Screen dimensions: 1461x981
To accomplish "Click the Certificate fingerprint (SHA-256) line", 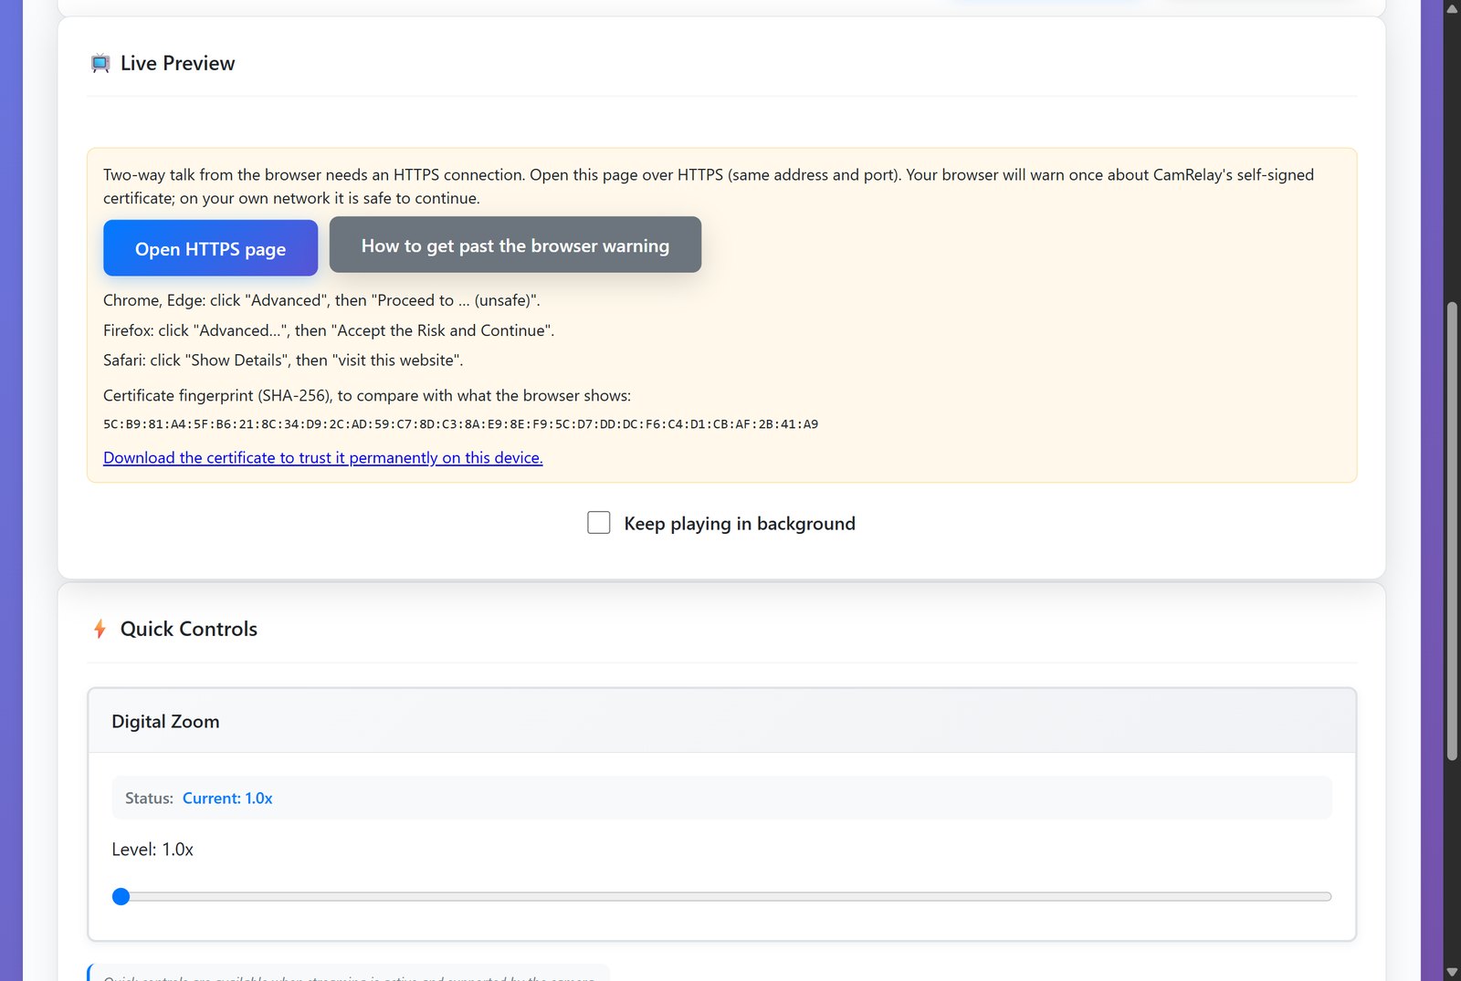I will point(367,395).
